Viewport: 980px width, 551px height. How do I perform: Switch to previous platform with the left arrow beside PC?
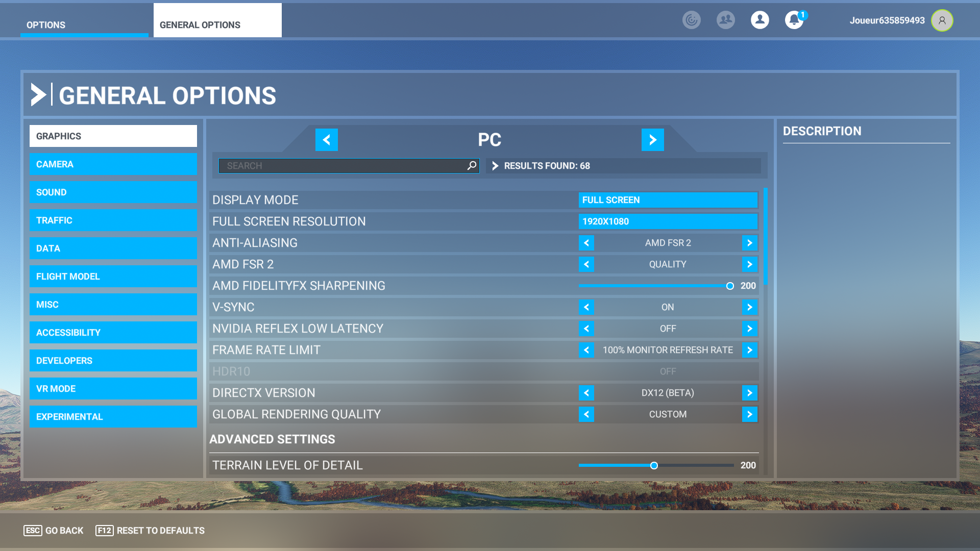coord(326,140)
